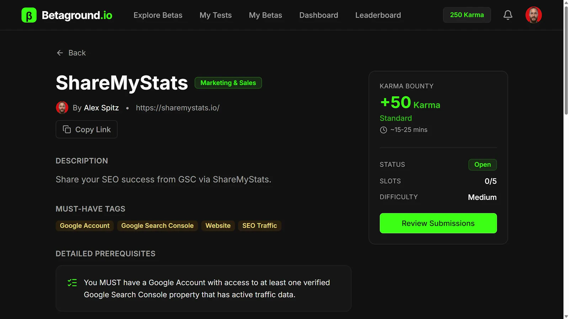569x319 pixels.
Task: Click the description text about GSC
Action: click(x=163, y=179)
